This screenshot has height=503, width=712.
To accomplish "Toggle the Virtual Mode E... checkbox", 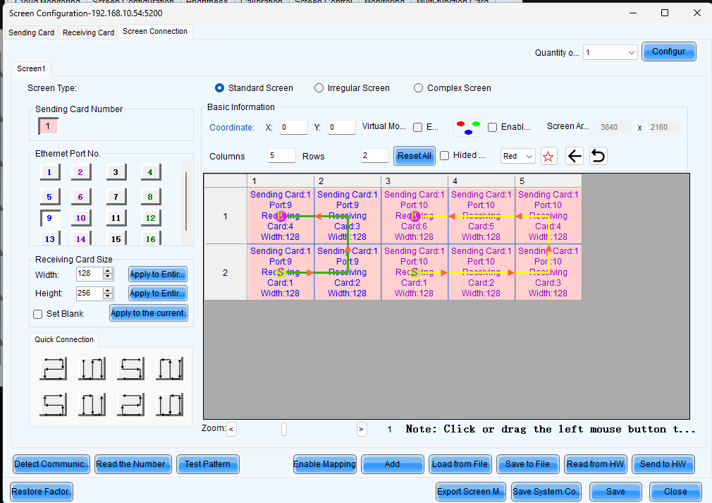I will (x=418, y=128).
